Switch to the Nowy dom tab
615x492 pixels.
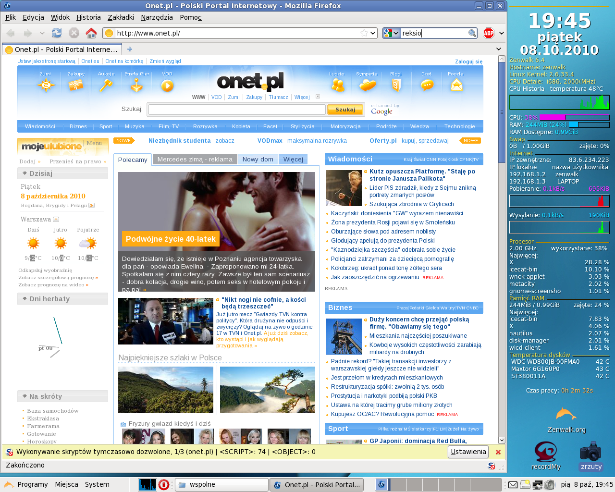[258, 159]
